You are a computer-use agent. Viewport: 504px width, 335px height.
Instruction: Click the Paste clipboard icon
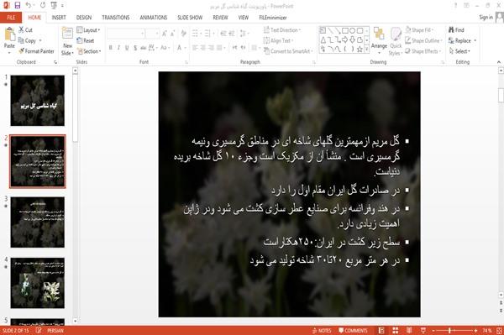9,34
